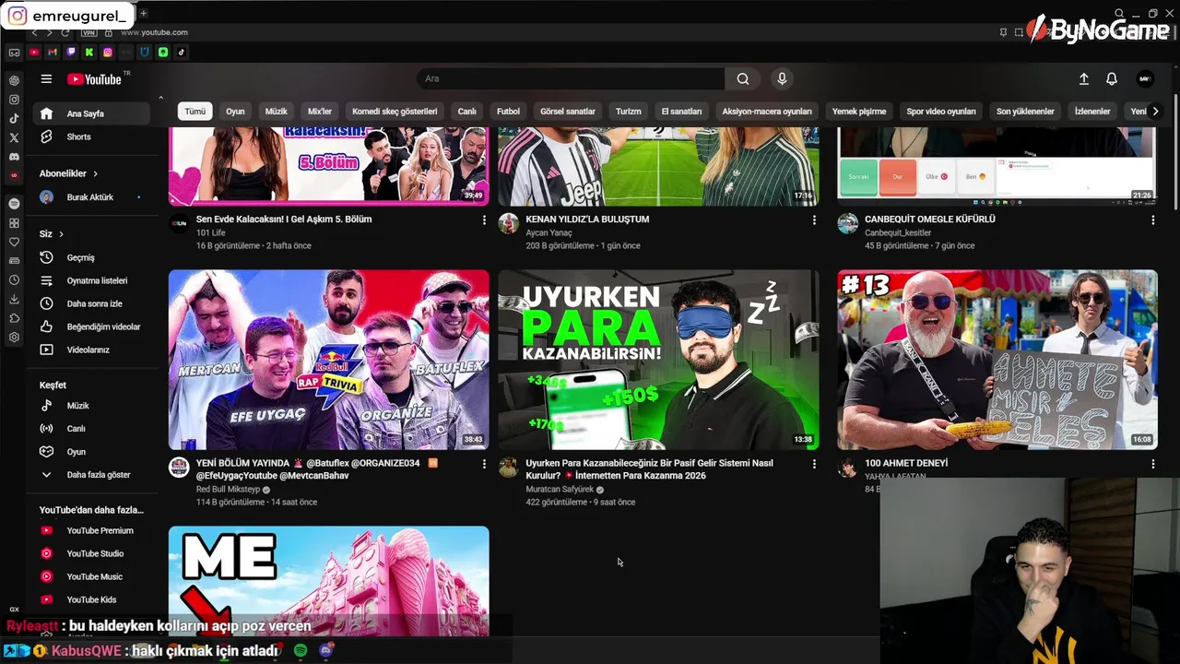The height and width of the screenshot is (664, 1180).
Task: Open ChatGPT in the Opera sidebar
Action: point(14,80)
